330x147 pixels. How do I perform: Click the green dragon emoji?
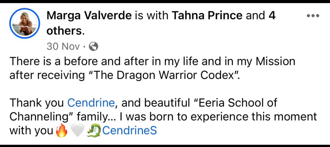(94, 131)
